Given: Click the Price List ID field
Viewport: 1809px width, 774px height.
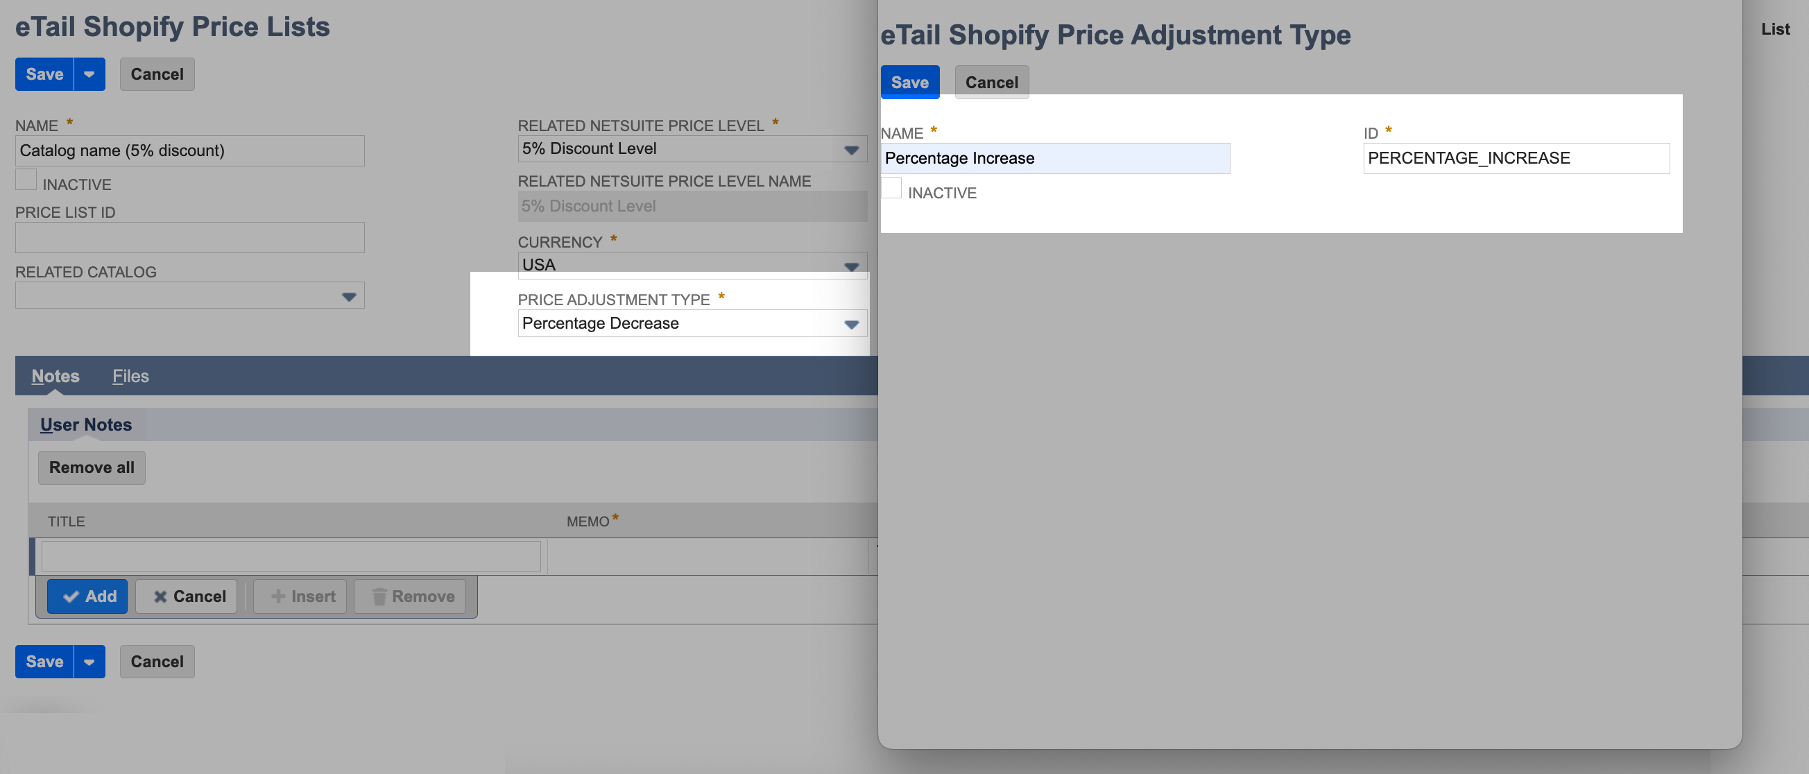Looking at the screenshot, I should tap(189, 237).
